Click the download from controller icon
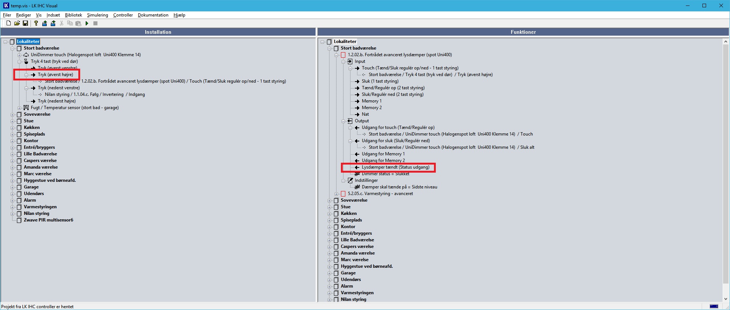This screenshot has height=310, width=730. [53, 24]
